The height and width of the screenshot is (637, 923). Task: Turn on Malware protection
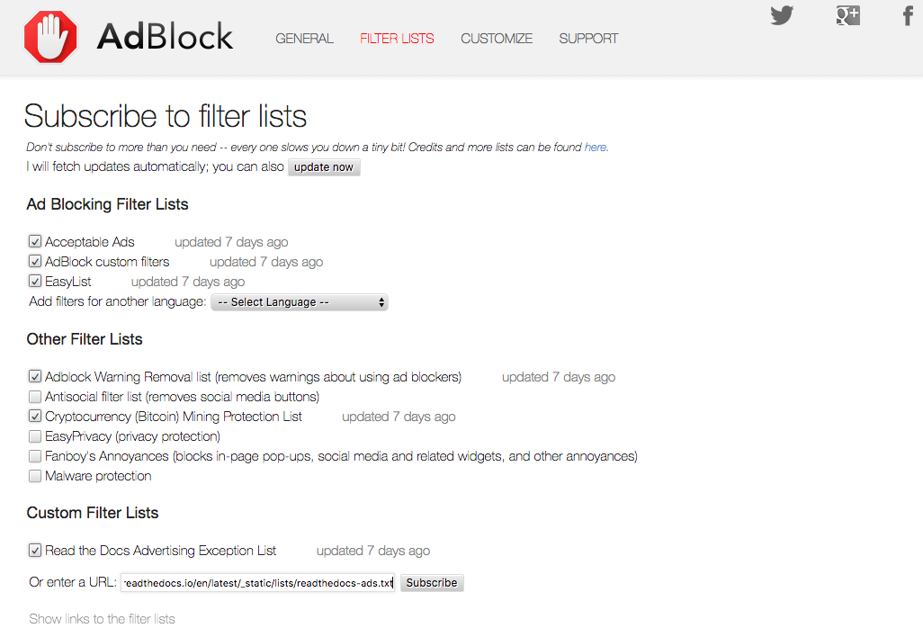34,475
